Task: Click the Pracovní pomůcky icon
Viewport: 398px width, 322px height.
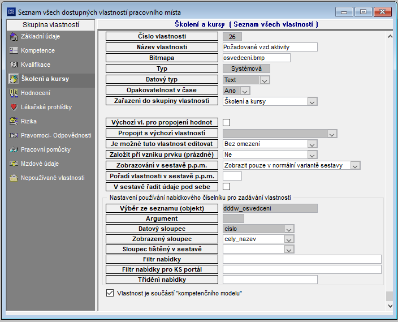Action: click(x=14, y=149)
